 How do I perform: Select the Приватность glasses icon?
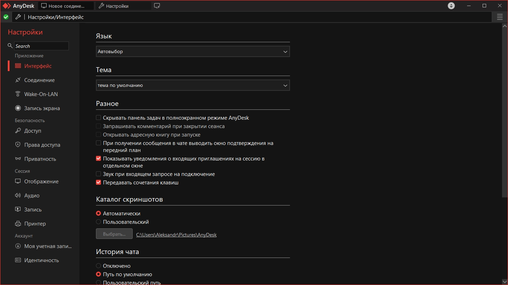tap(18, 159)
